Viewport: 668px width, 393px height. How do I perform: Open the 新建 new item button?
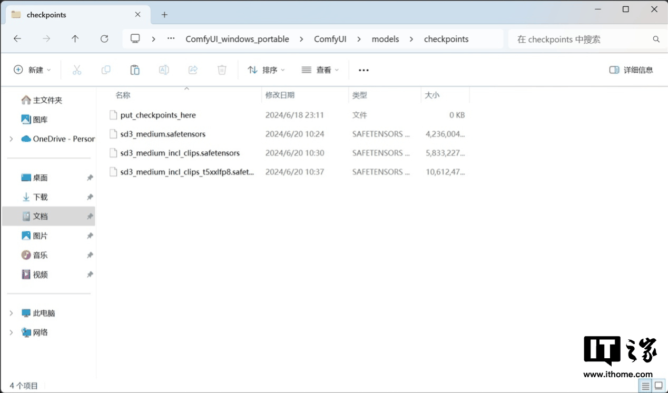click(x=32, y=70)
